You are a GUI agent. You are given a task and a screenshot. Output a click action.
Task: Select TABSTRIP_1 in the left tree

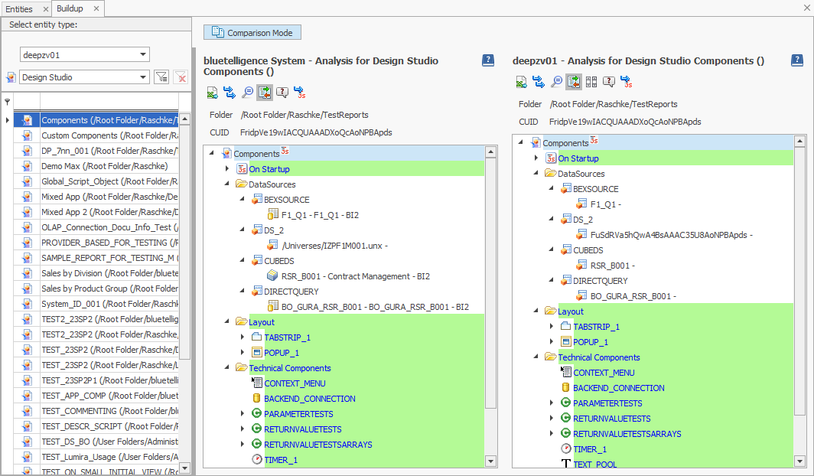[287, 337]
